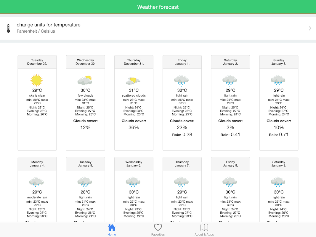This screenshot has height=237, width=316.
Task: Click the 'moderate rain' description
Action: [x=37, y=197]
